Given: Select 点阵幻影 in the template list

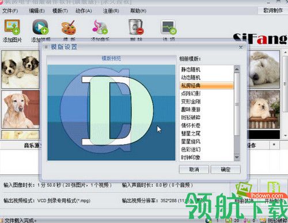Looking at the screenshot, I should (x=207, y=93).
